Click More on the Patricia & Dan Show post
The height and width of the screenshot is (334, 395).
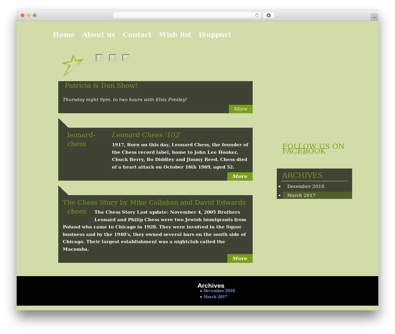pos(241,109)
